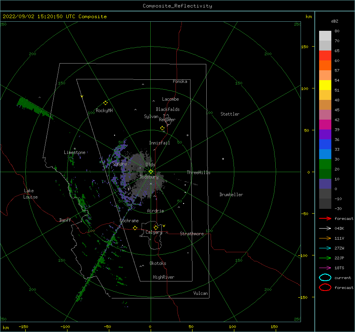Click the Stettler label on map
The image size is (355, 332).
tap(230, 114)
